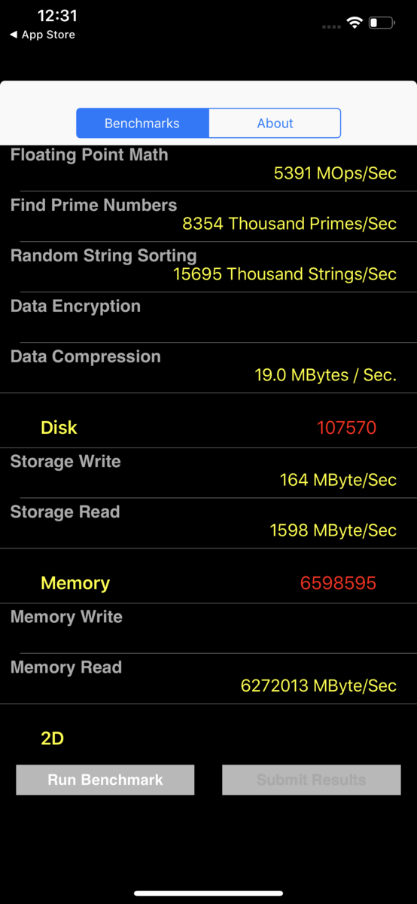Return to App Store via back arrow
Image resolution: width=417 pixels, height=904 pixels.
42,35
